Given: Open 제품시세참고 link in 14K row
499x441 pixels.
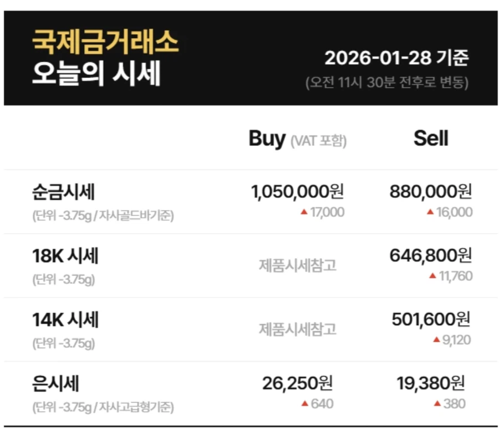Looking at the screenshot, I should [x=298, y=329].
